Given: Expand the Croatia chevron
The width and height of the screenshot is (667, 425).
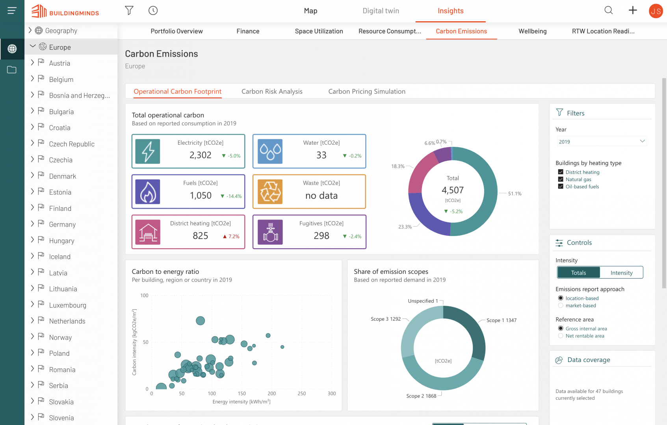Looking at the screenshot, I should click(32, 127).
